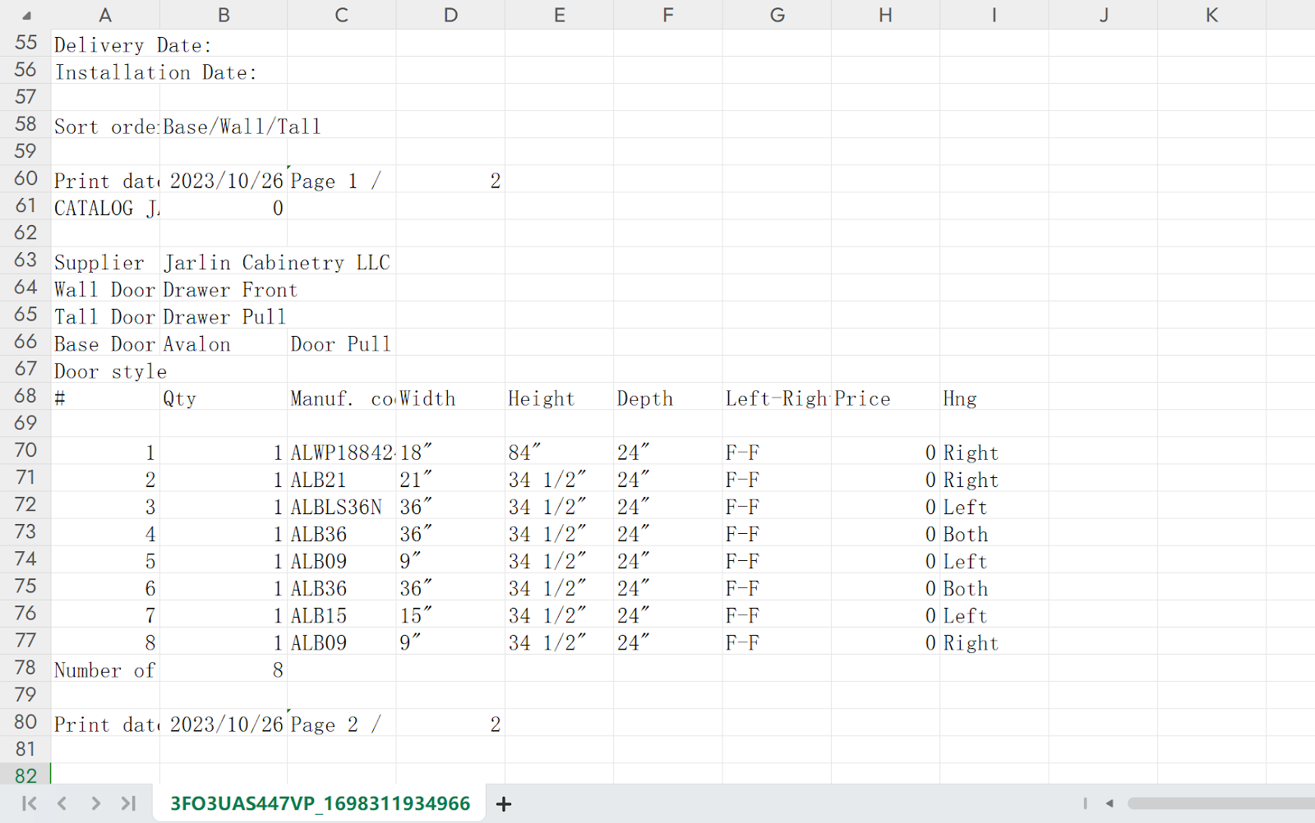Click the horizontal scrollbar left arrow
1315x823 pixels.
point(1110,803)
